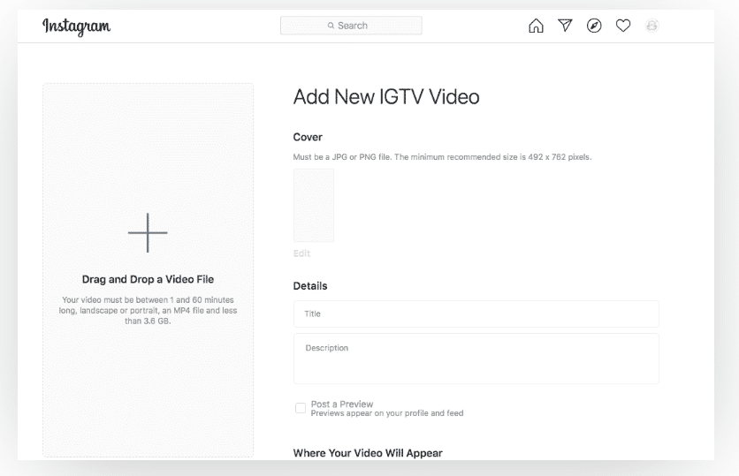Image resolution: width=739 pixels, height=476 pixels.
Task: Focus the Search field
Action: point(351,26)
